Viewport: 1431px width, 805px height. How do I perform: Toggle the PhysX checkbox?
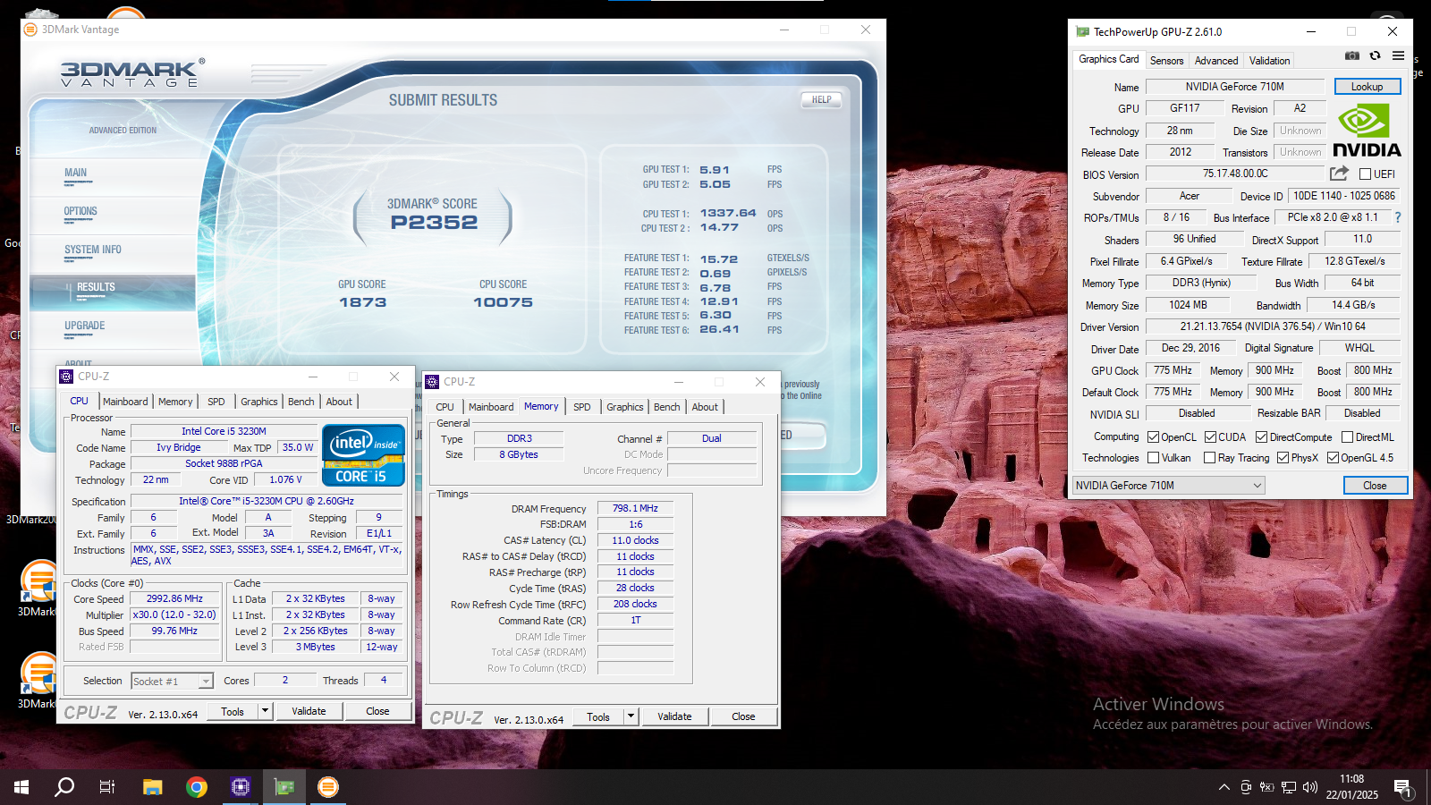1283,458
